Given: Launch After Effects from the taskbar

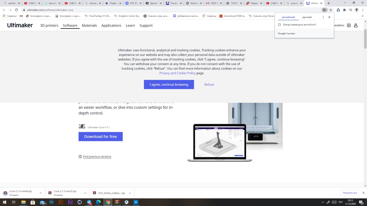Looking at the screenshot, I should click(x=70, y=202).
